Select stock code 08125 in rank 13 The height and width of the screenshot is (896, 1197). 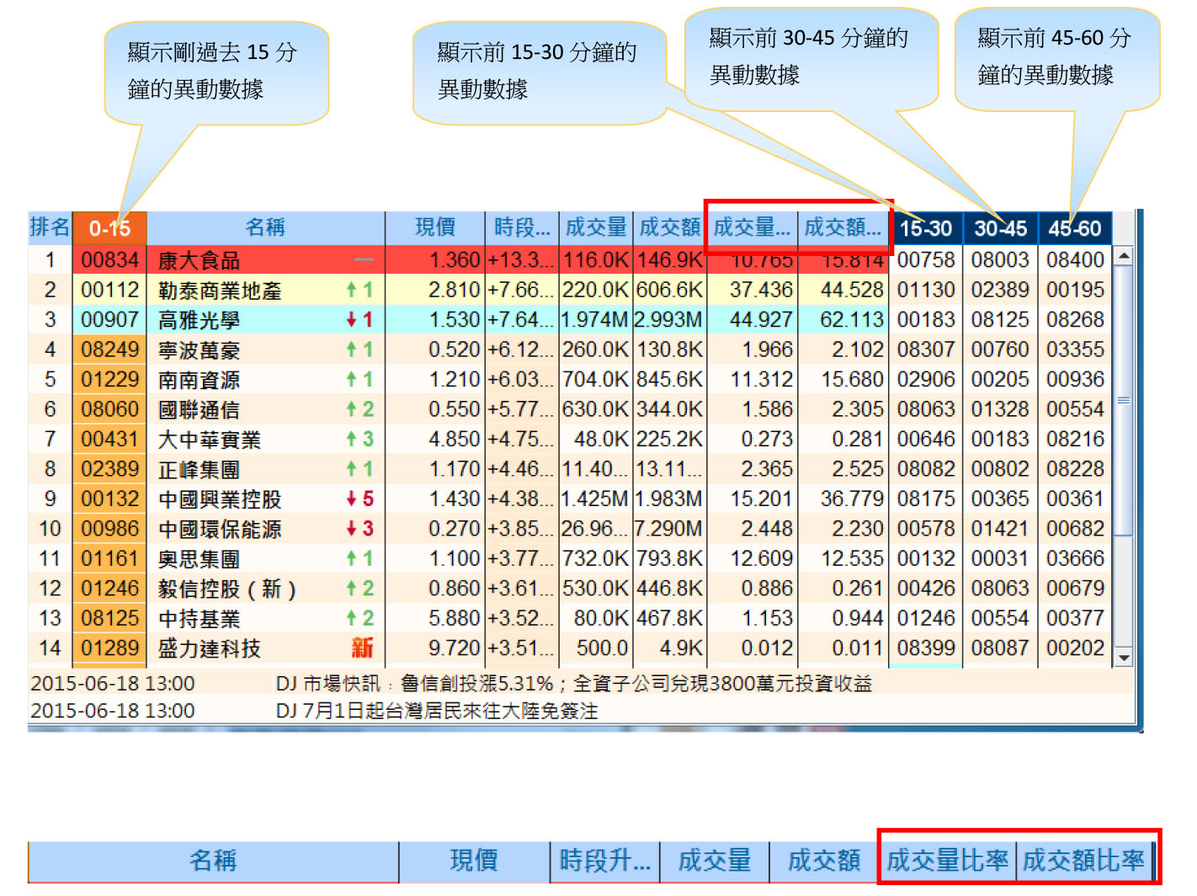pos(109,618)
